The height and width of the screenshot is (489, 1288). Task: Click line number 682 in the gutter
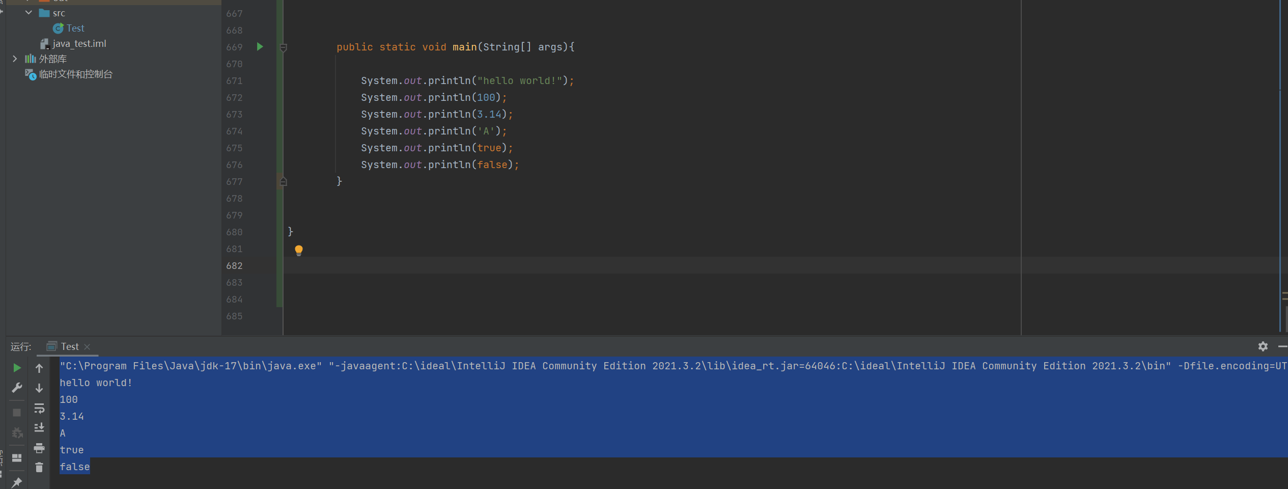[234, 265]
